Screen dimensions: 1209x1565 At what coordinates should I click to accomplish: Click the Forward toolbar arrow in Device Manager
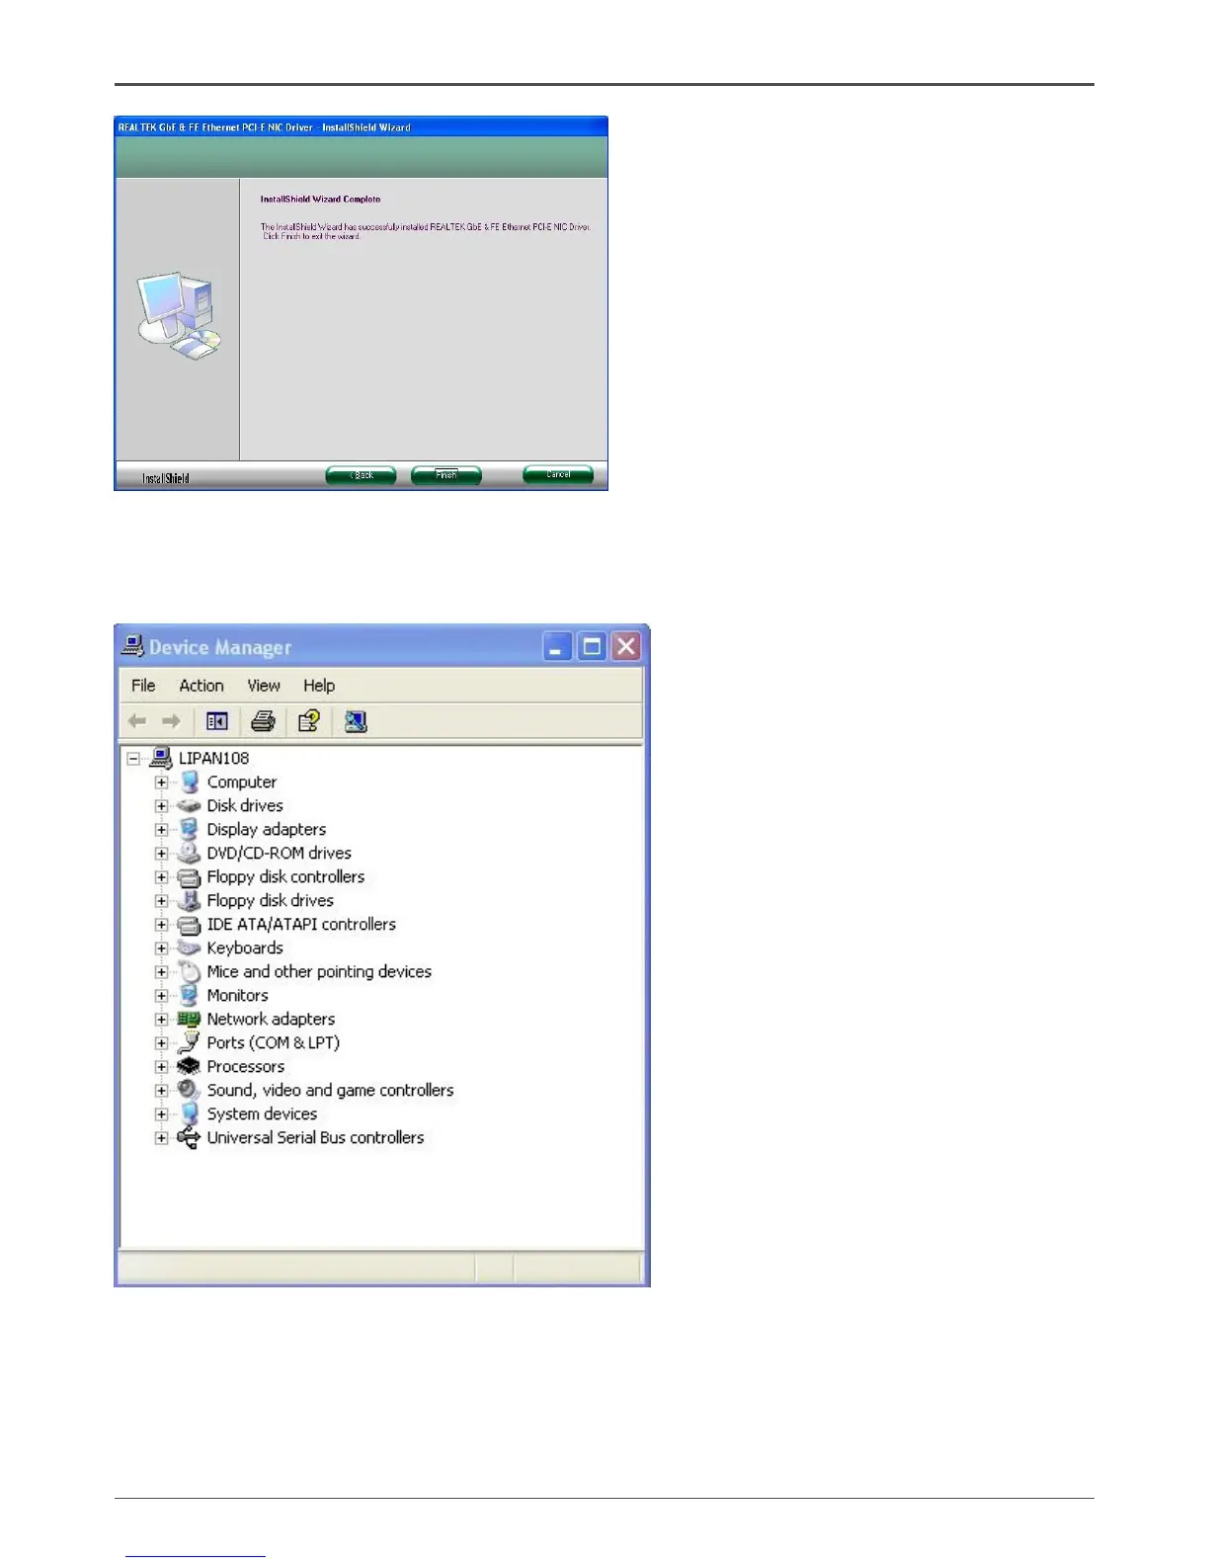tap(171, 721)
